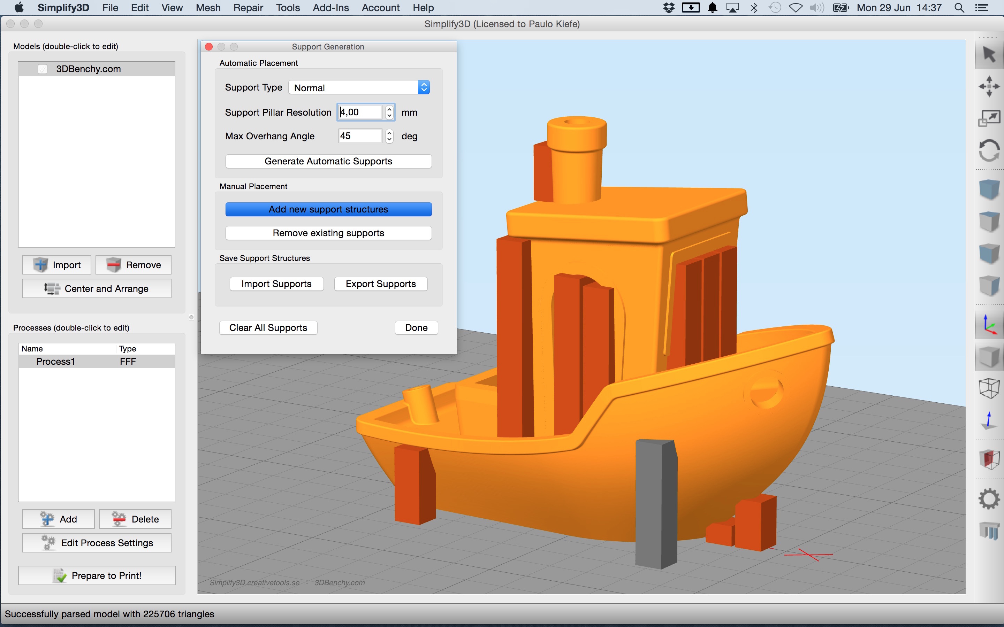Choose the rotate view tool
The width and height of the screenshot is (1004, 627).
989,150
